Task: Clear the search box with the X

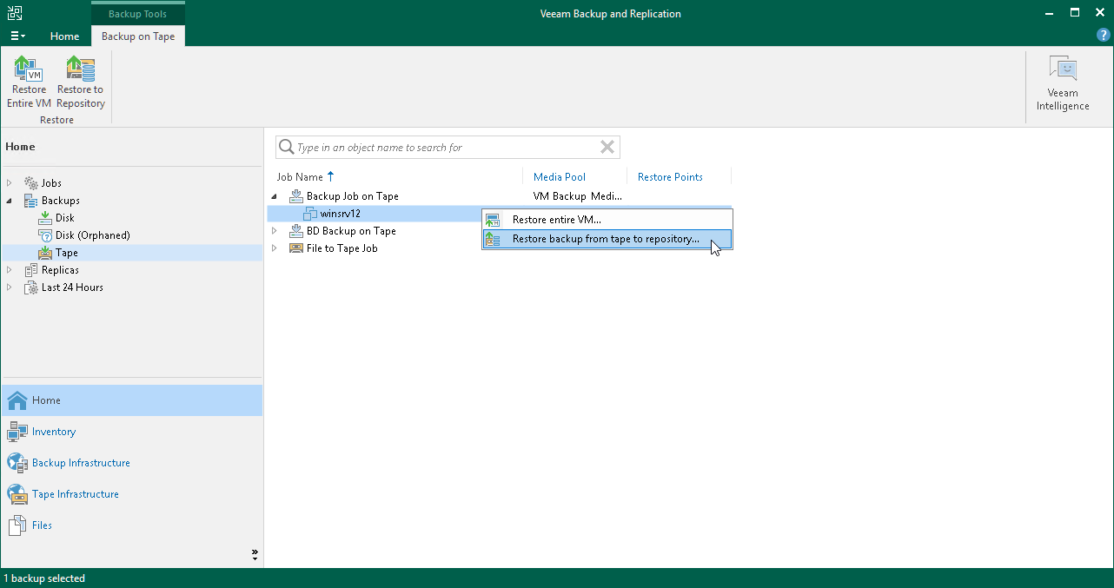Action: 607,147
